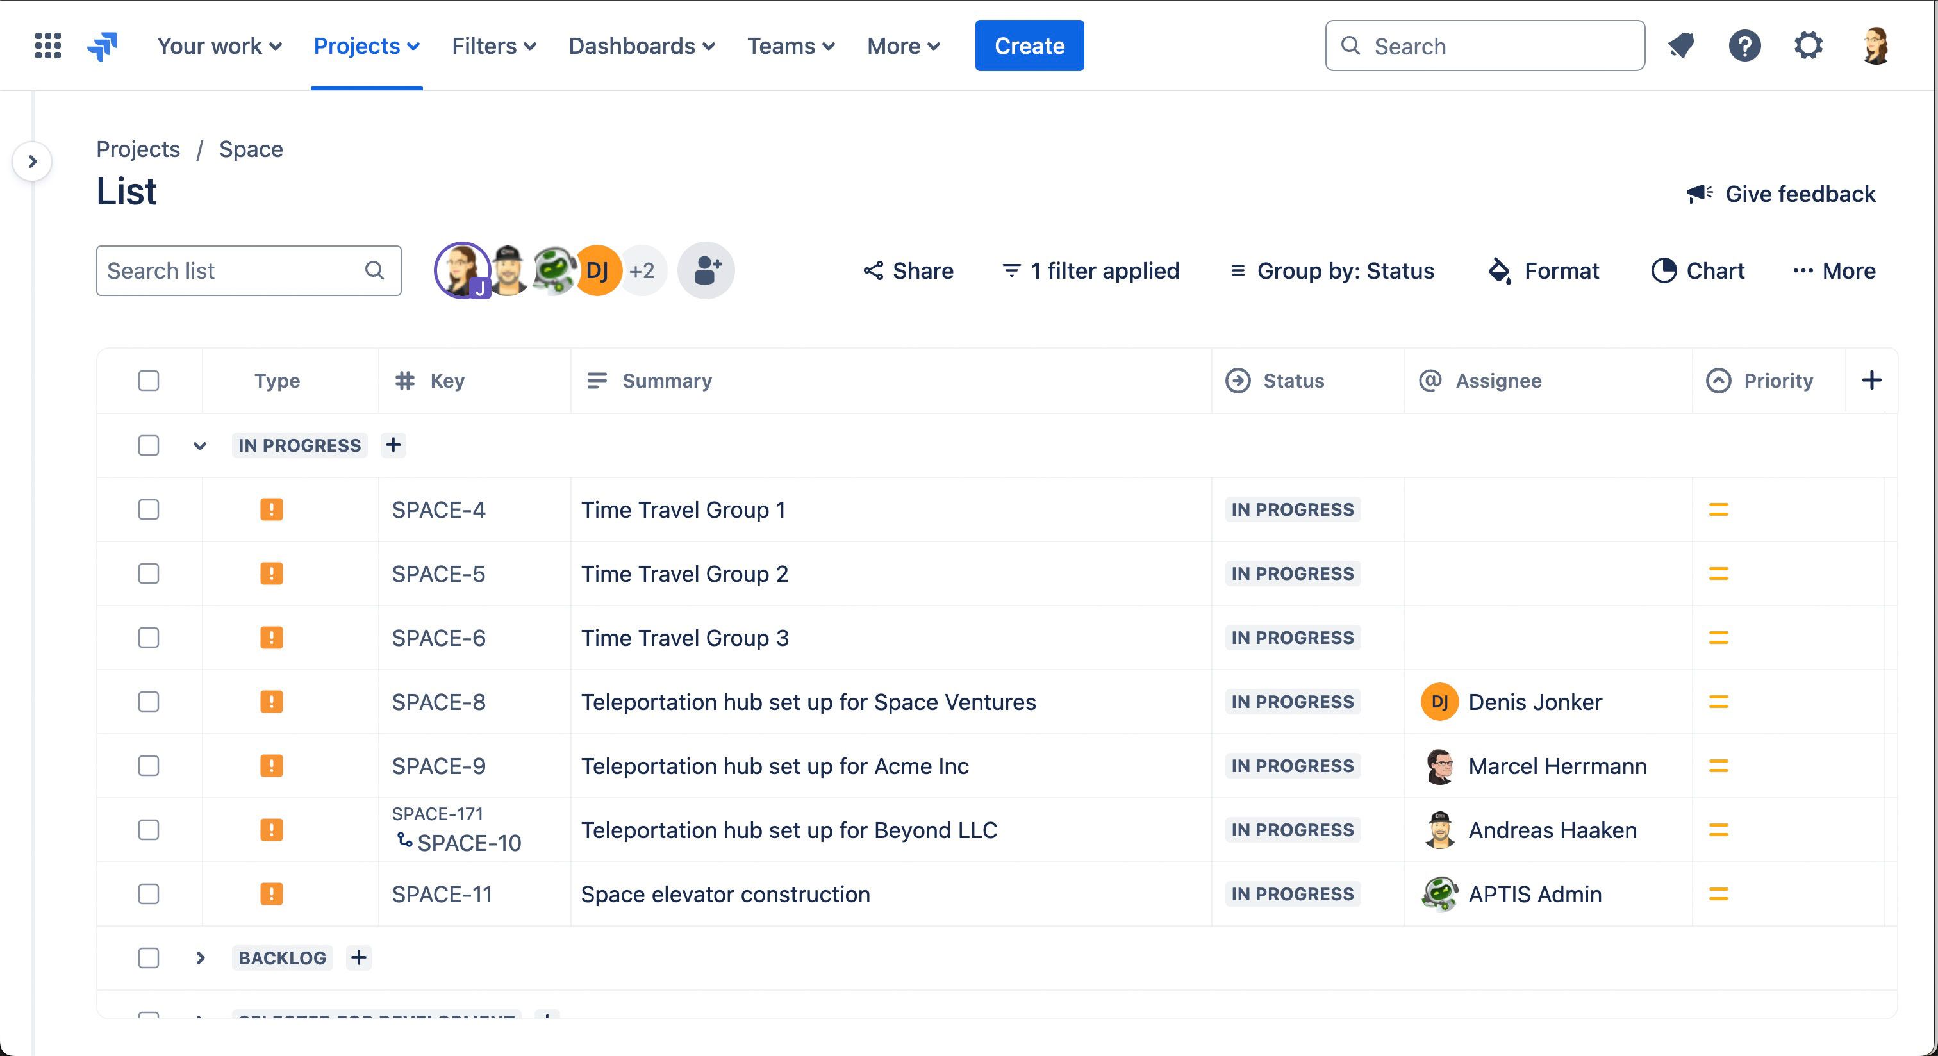Expand the BACKLOG group

click(200, 958)
